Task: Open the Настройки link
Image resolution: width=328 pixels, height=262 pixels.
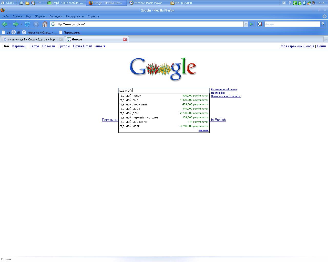Action: tap(218, 93)
